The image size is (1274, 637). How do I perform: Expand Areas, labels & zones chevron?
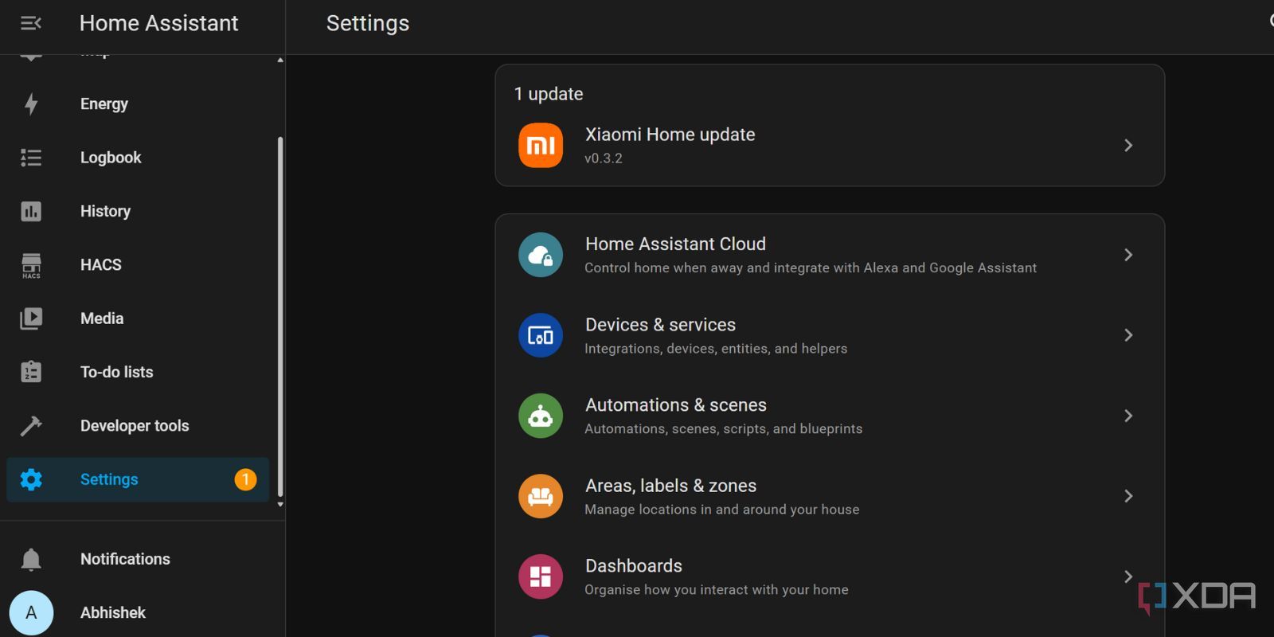pos(1128,496)
